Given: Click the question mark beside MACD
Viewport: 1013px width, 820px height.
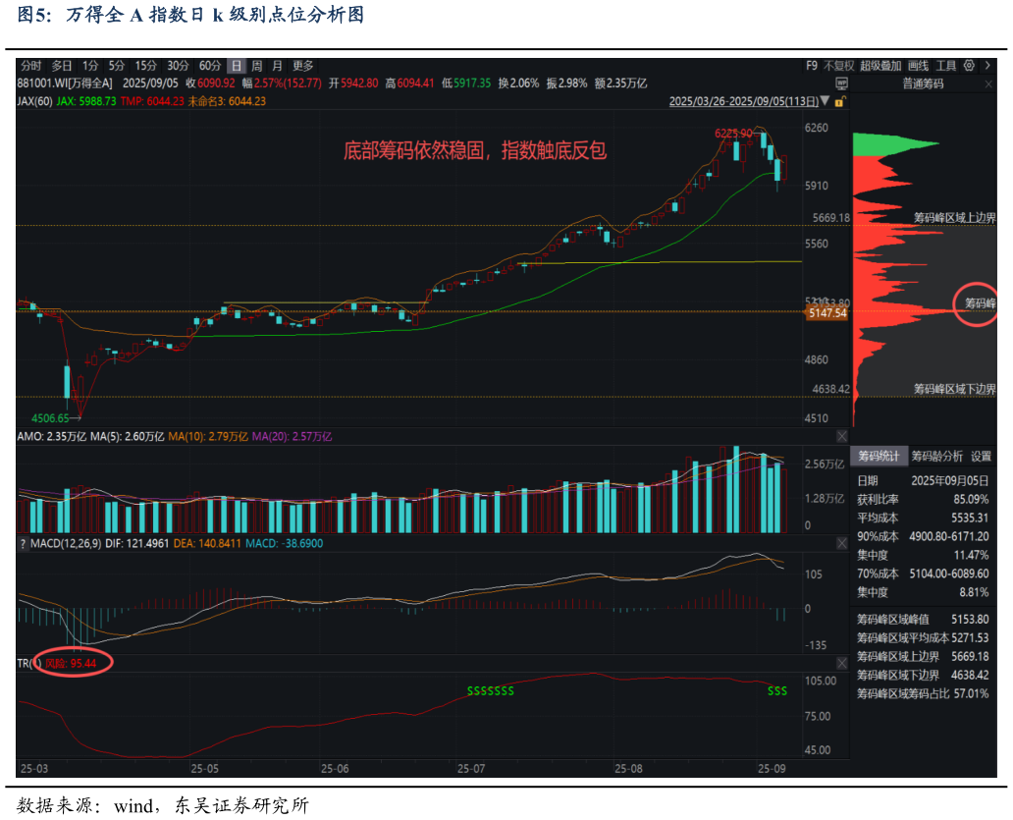Looking at the screenshot, I should point(23,543).
